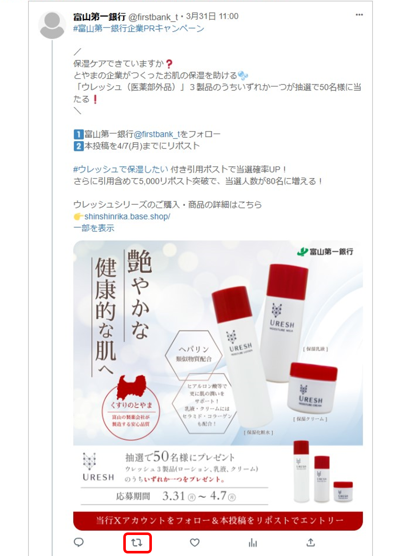Click the 富山第一銀行 logo in the image
This screenshot has height=556, width=401.
pos(325,252)
